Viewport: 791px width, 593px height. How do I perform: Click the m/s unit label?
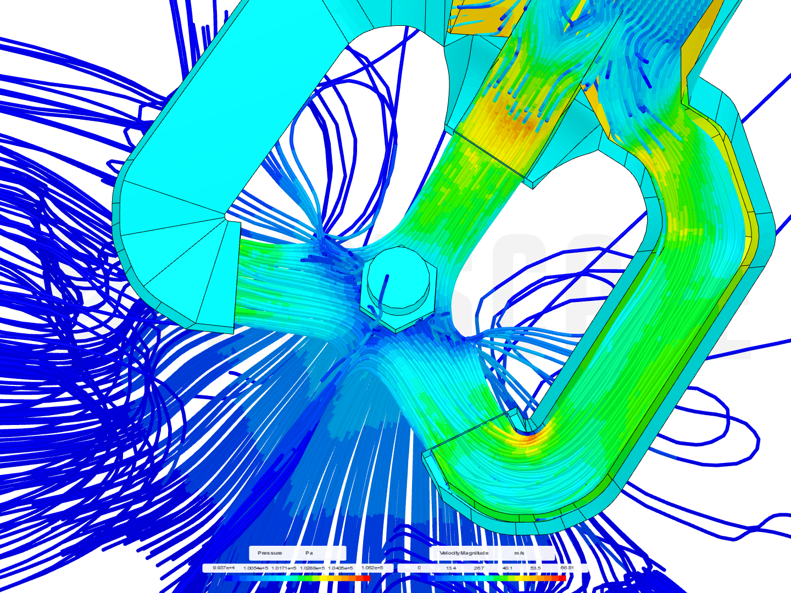point(519,553)
